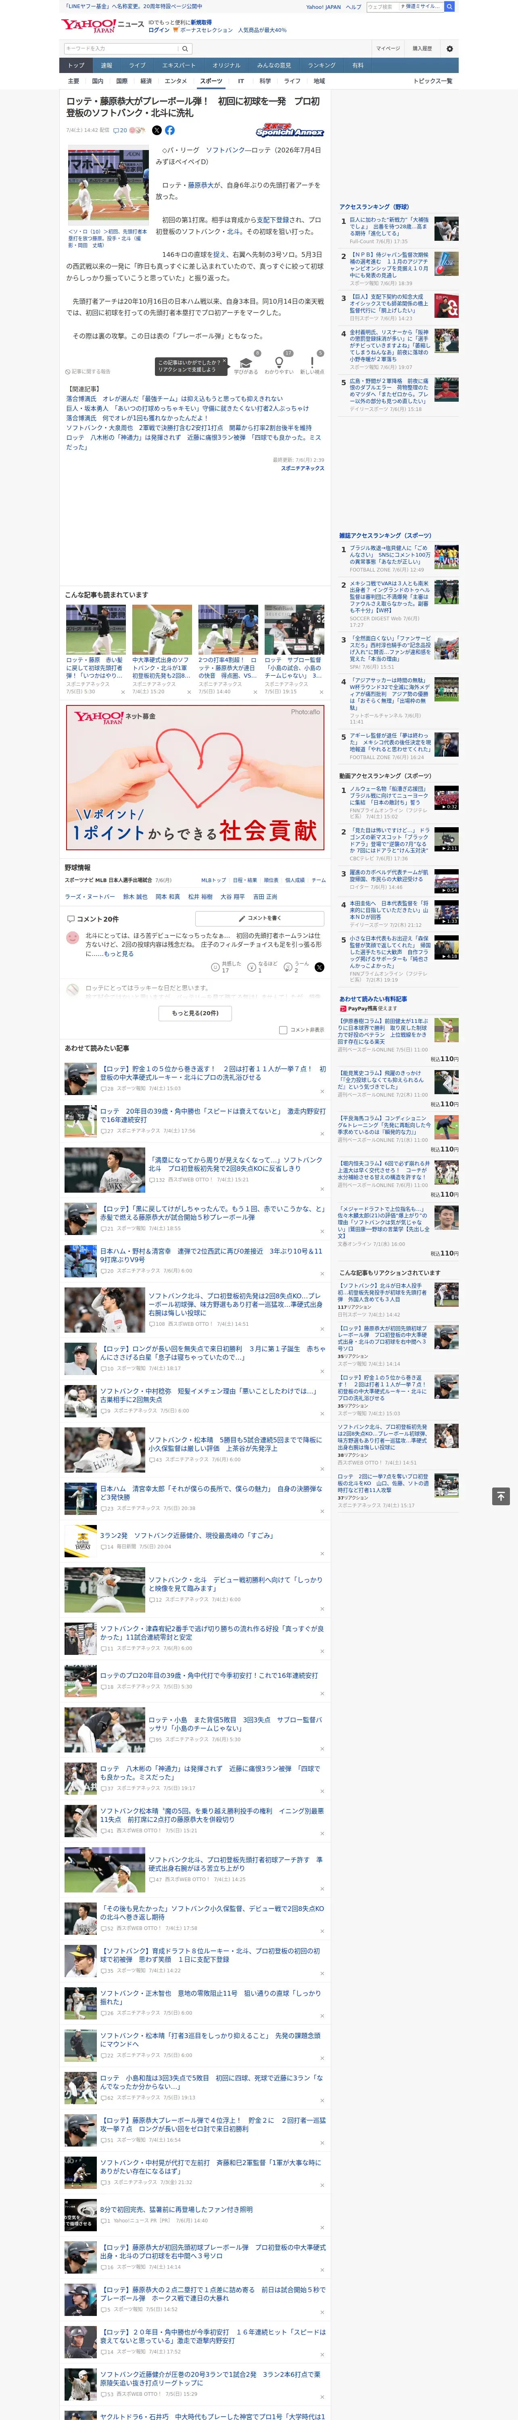Click the うーん reaction on the comment
This screenshot has height=2420, width=518.
point(296,967)
